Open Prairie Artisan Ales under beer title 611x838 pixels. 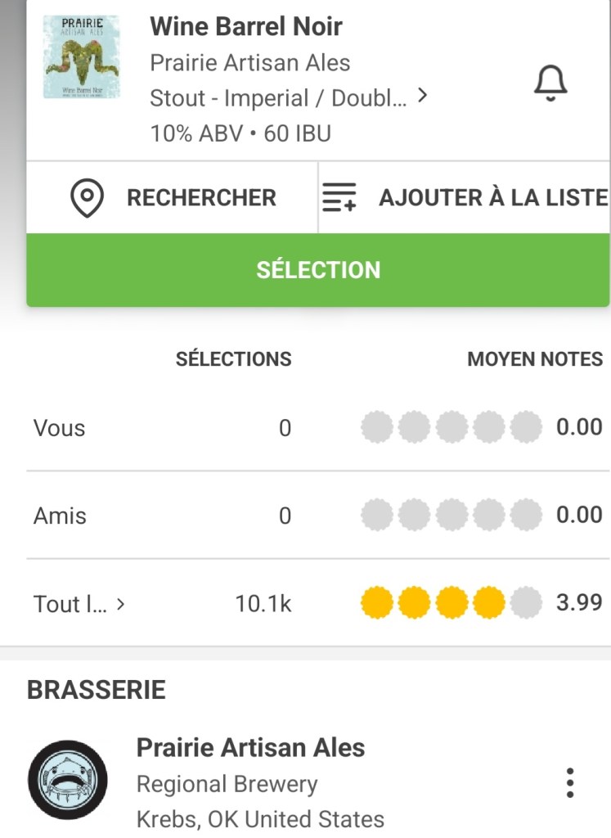tap(249, 63)
